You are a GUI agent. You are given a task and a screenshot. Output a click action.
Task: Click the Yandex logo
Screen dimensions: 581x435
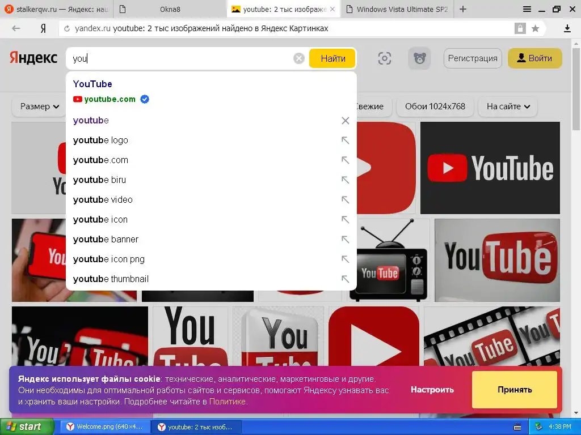coord(33,58)
